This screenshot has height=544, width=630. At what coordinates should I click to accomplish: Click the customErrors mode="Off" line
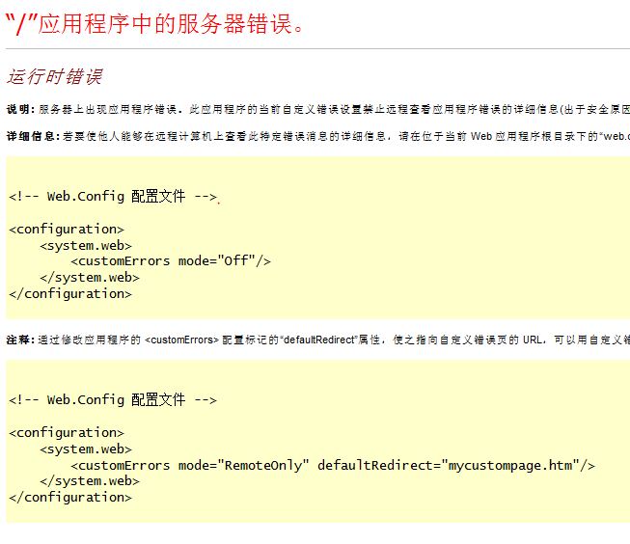[x=171, y=261]
